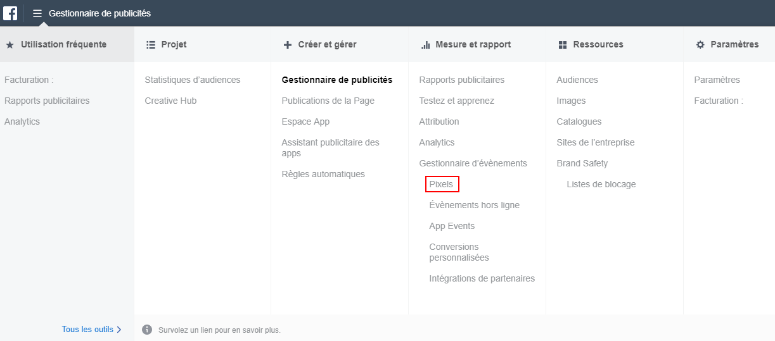
Task: Open Publications de la Page
Action: coord(328,101)
